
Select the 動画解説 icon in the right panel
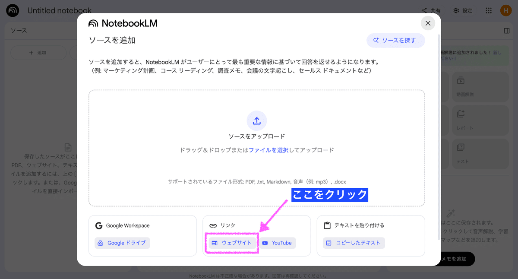point(460,81)
